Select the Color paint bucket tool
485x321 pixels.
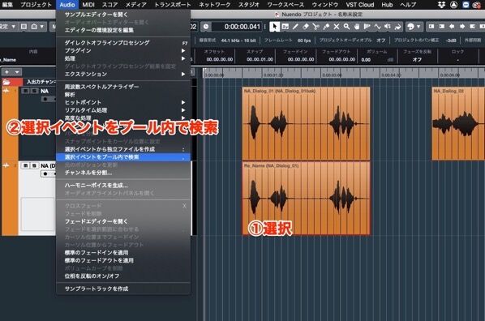tap(397, 27)
